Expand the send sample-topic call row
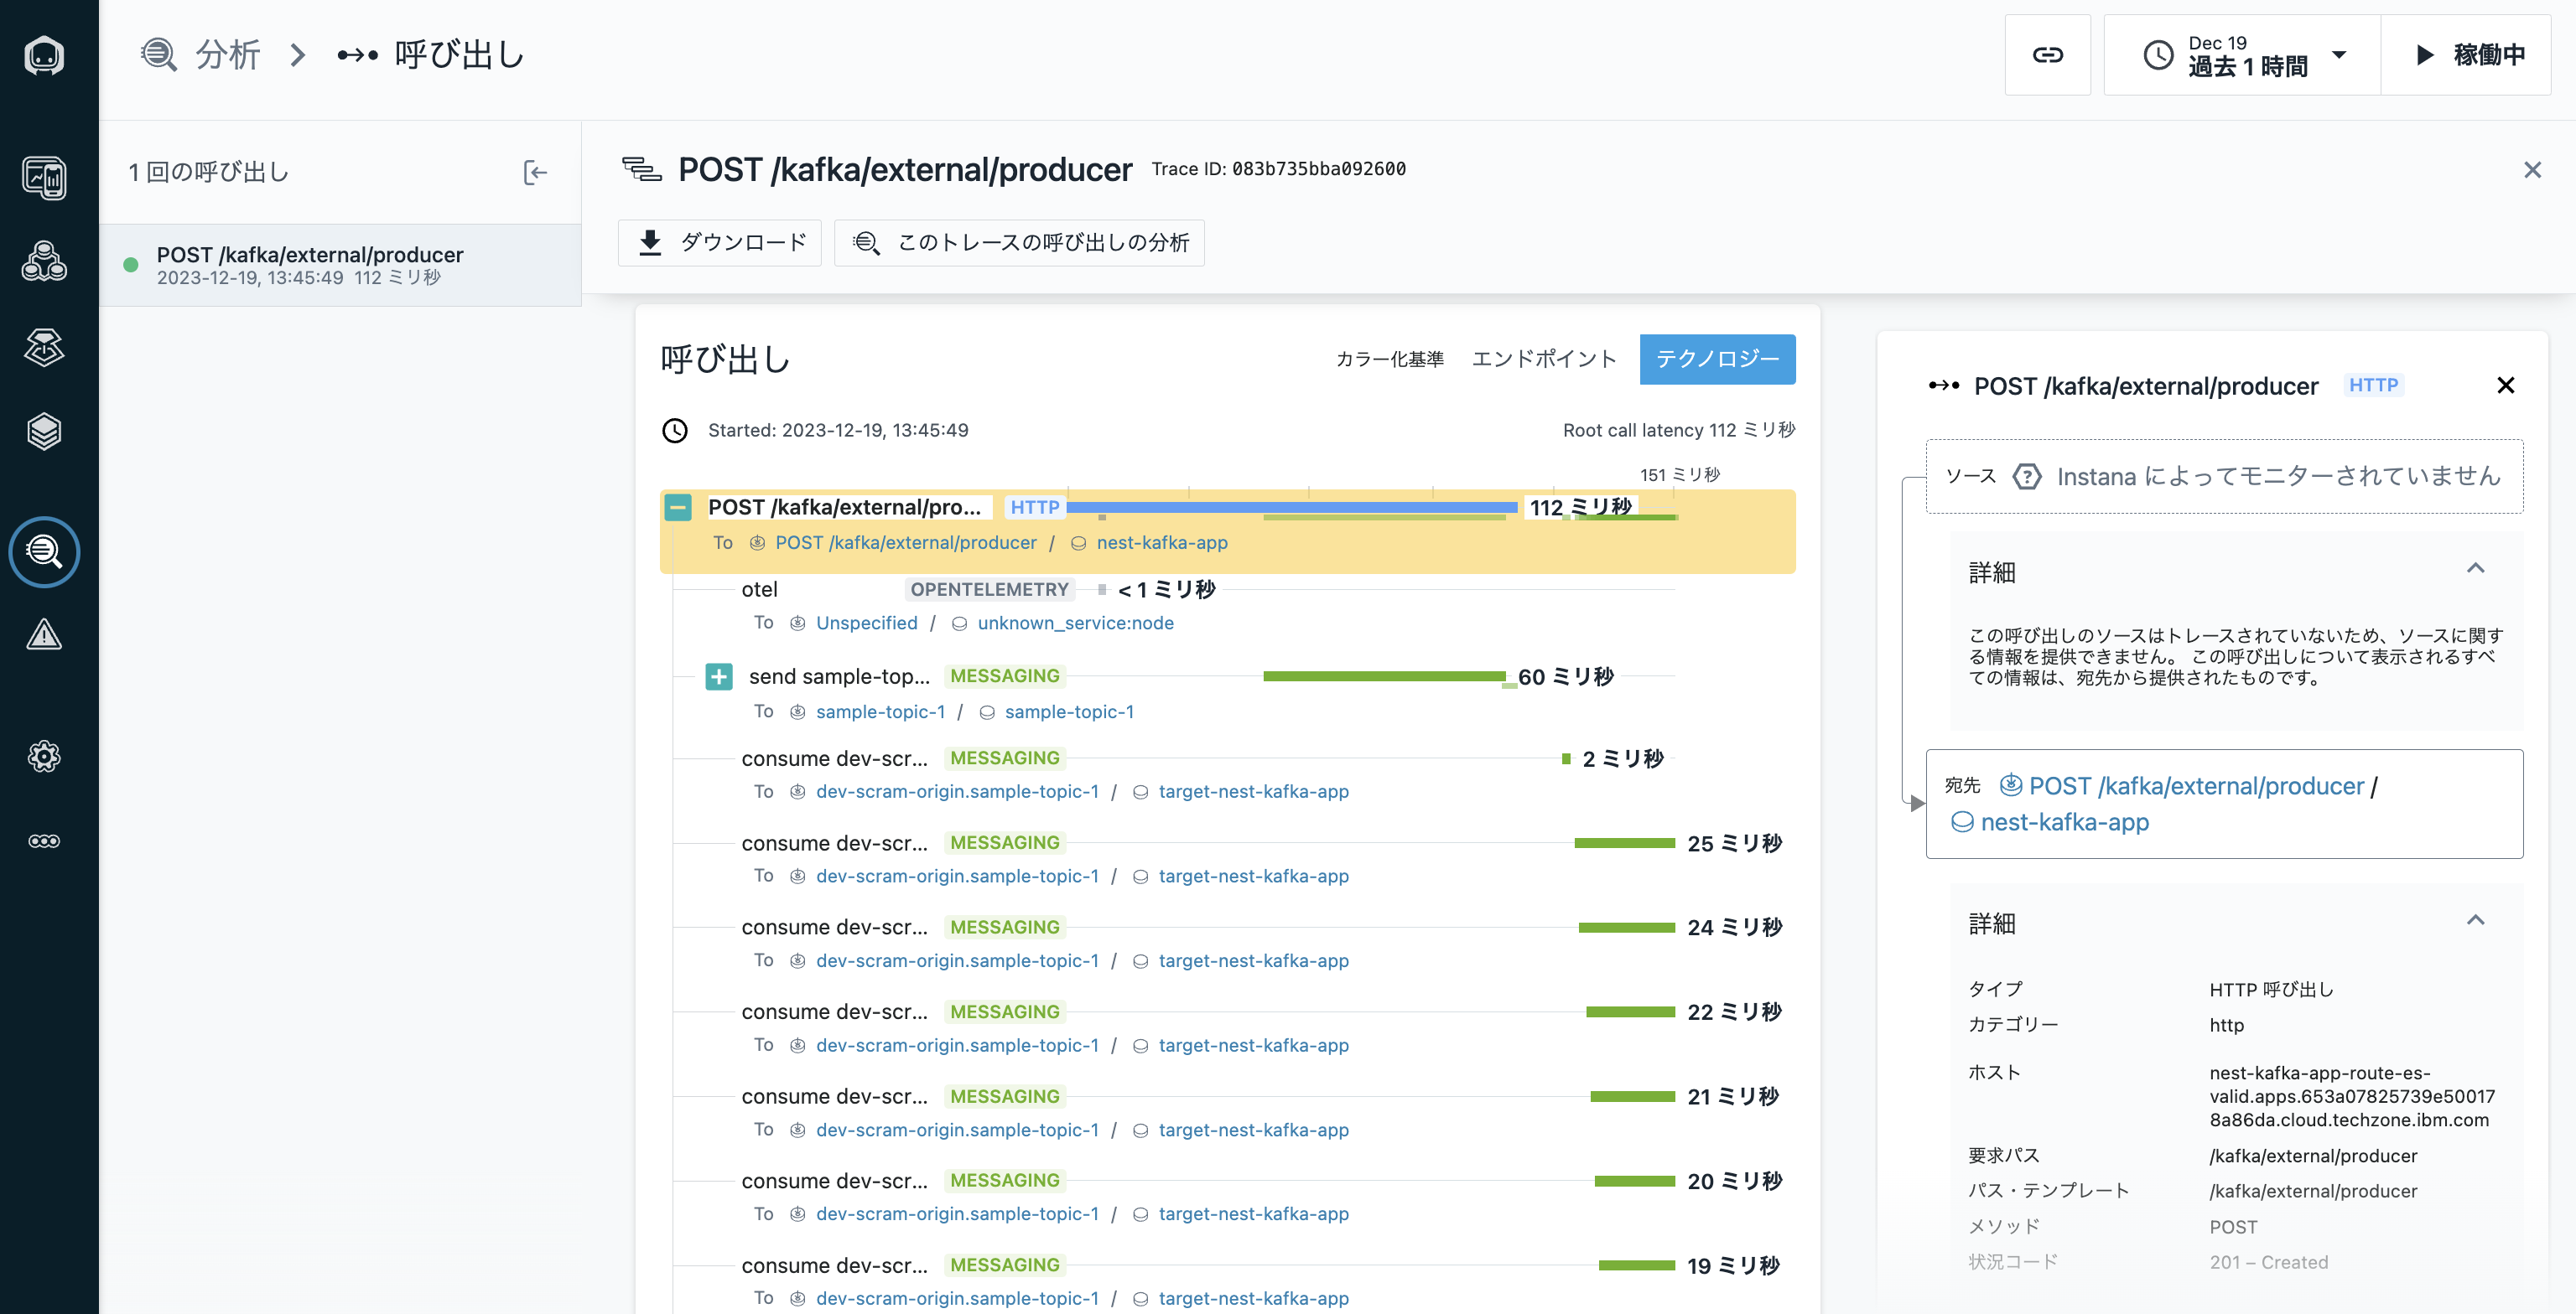 718,676
